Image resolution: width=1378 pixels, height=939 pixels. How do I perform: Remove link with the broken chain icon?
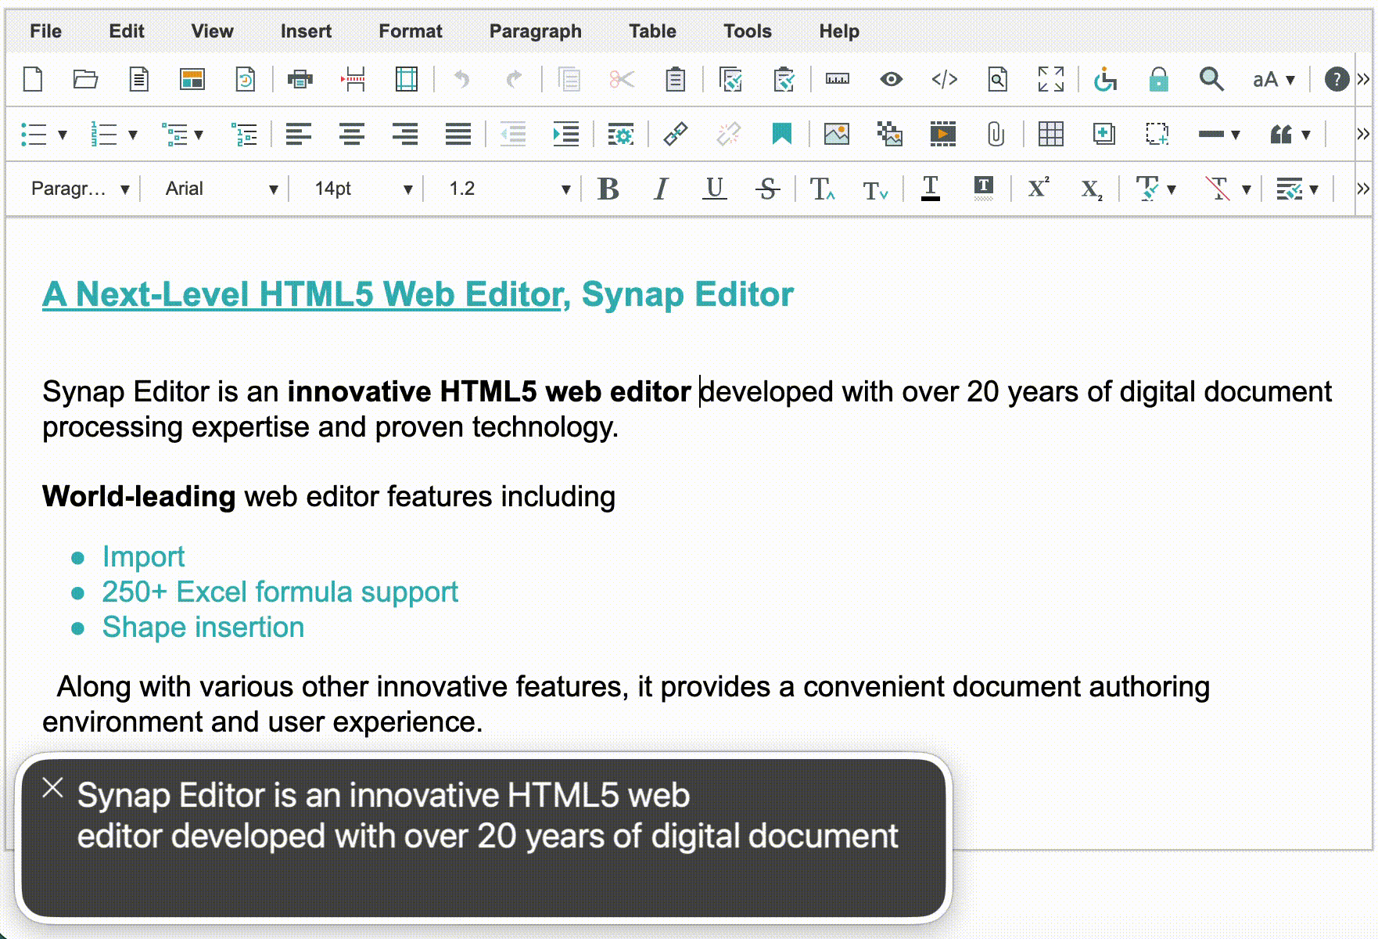[729, 134]
